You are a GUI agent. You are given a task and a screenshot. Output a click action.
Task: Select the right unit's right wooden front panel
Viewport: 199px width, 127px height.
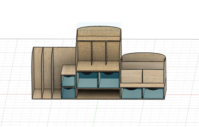[153, 76]
